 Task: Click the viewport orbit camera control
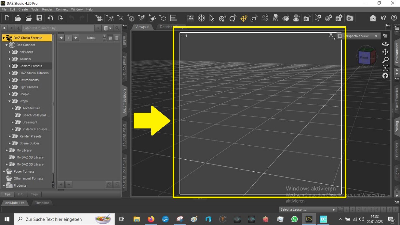385,44
